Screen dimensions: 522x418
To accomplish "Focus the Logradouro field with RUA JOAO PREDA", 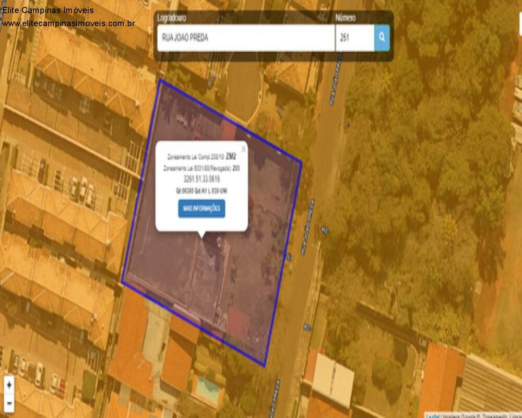I will click(246, 38).
